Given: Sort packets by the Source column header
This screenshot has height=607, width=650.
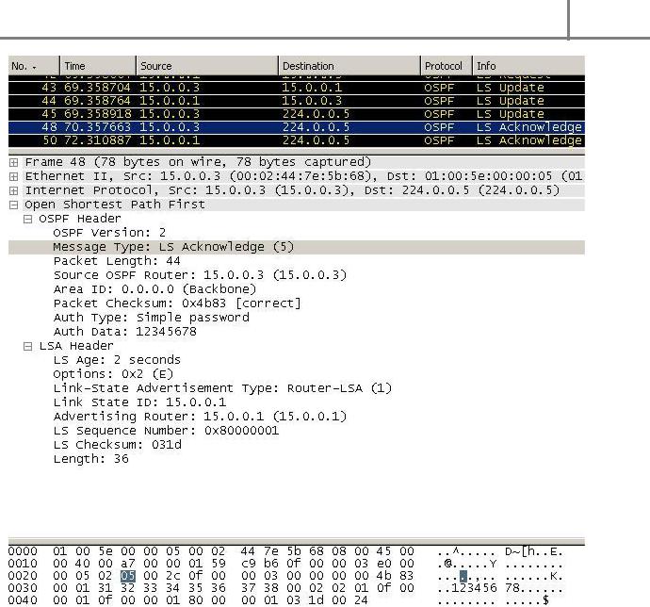Looking at the screenshot, I should click(x=207, y=66).
